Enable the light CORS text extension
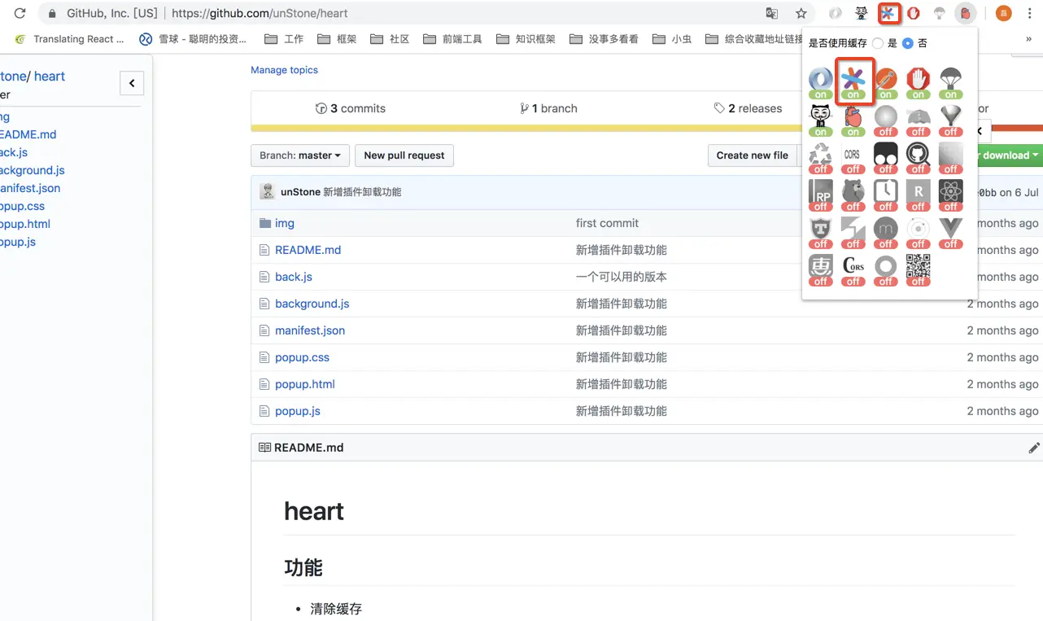This screenshot has height=621, width=1043. 853,157
